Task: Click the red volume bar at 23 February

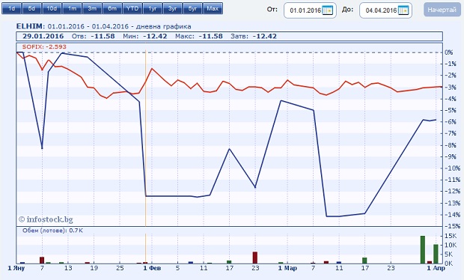Action: [255, 258]
